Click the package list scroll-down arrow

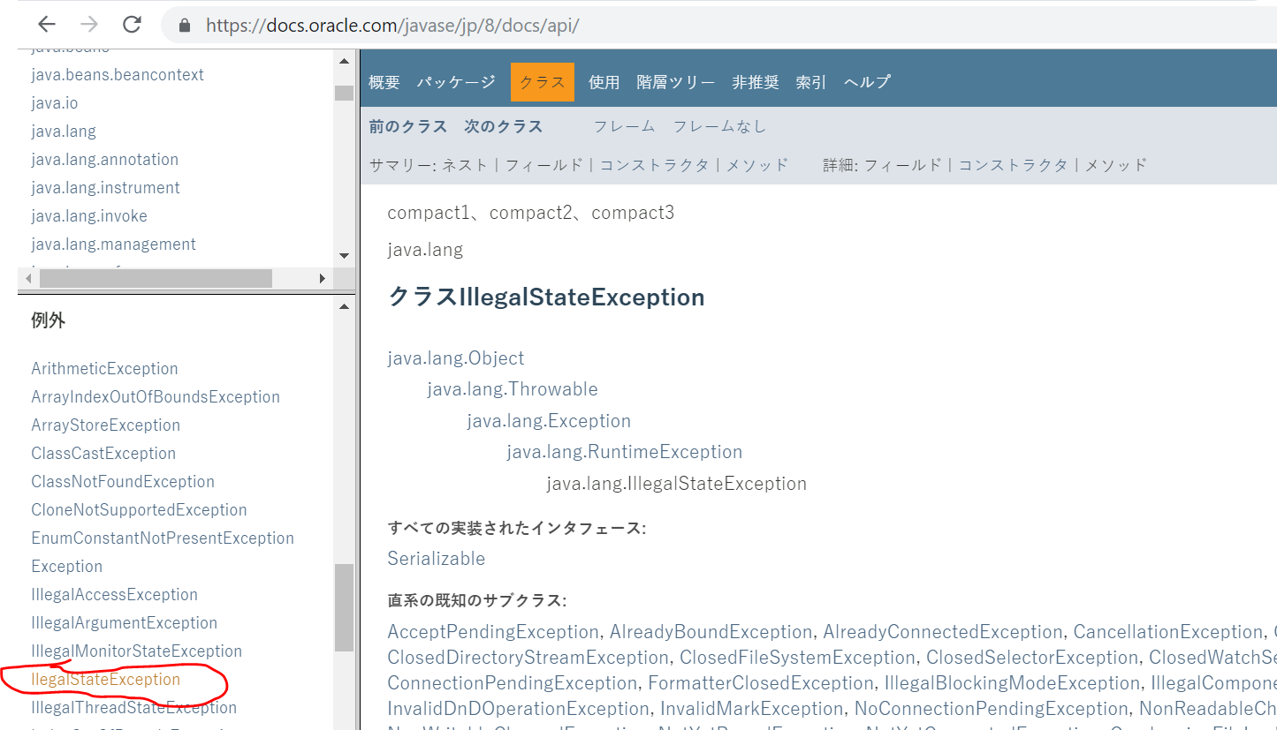pyautogui.click(x=344, y=256)
